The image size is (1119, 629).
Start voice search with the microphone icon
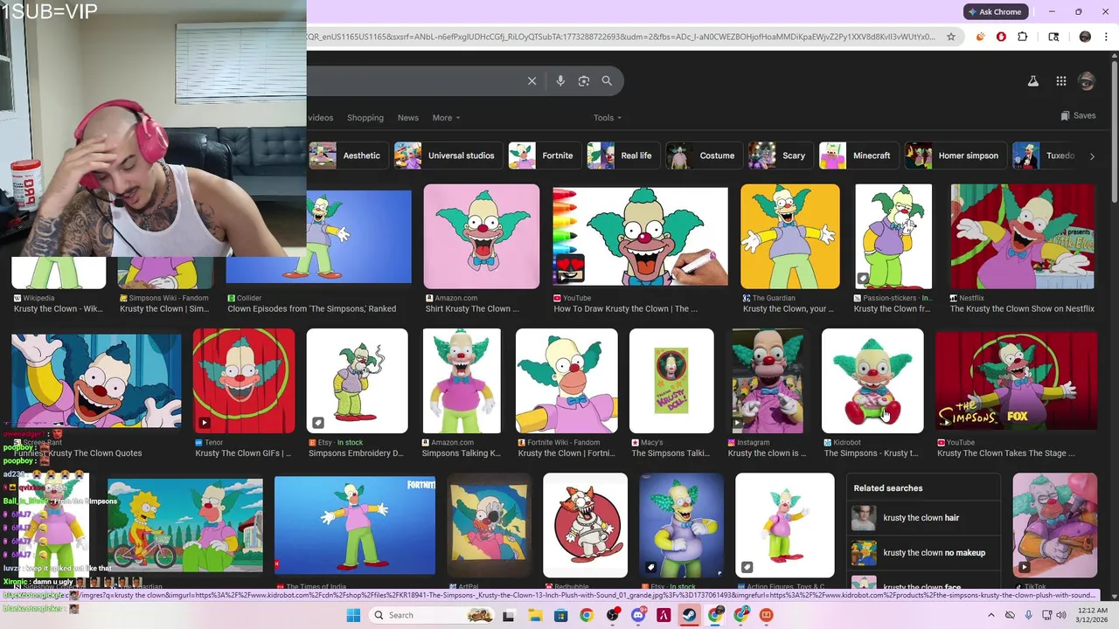[560, 80]
